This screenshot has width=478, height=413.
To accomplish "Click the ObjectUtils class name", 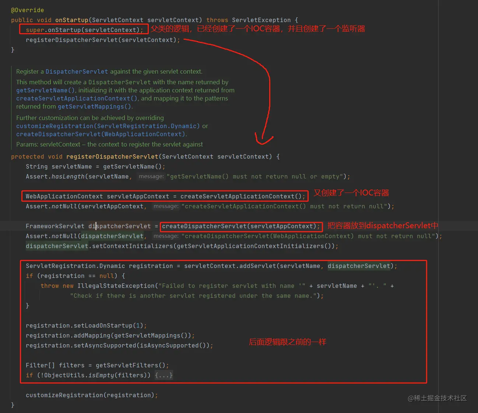I will (64, 375).
